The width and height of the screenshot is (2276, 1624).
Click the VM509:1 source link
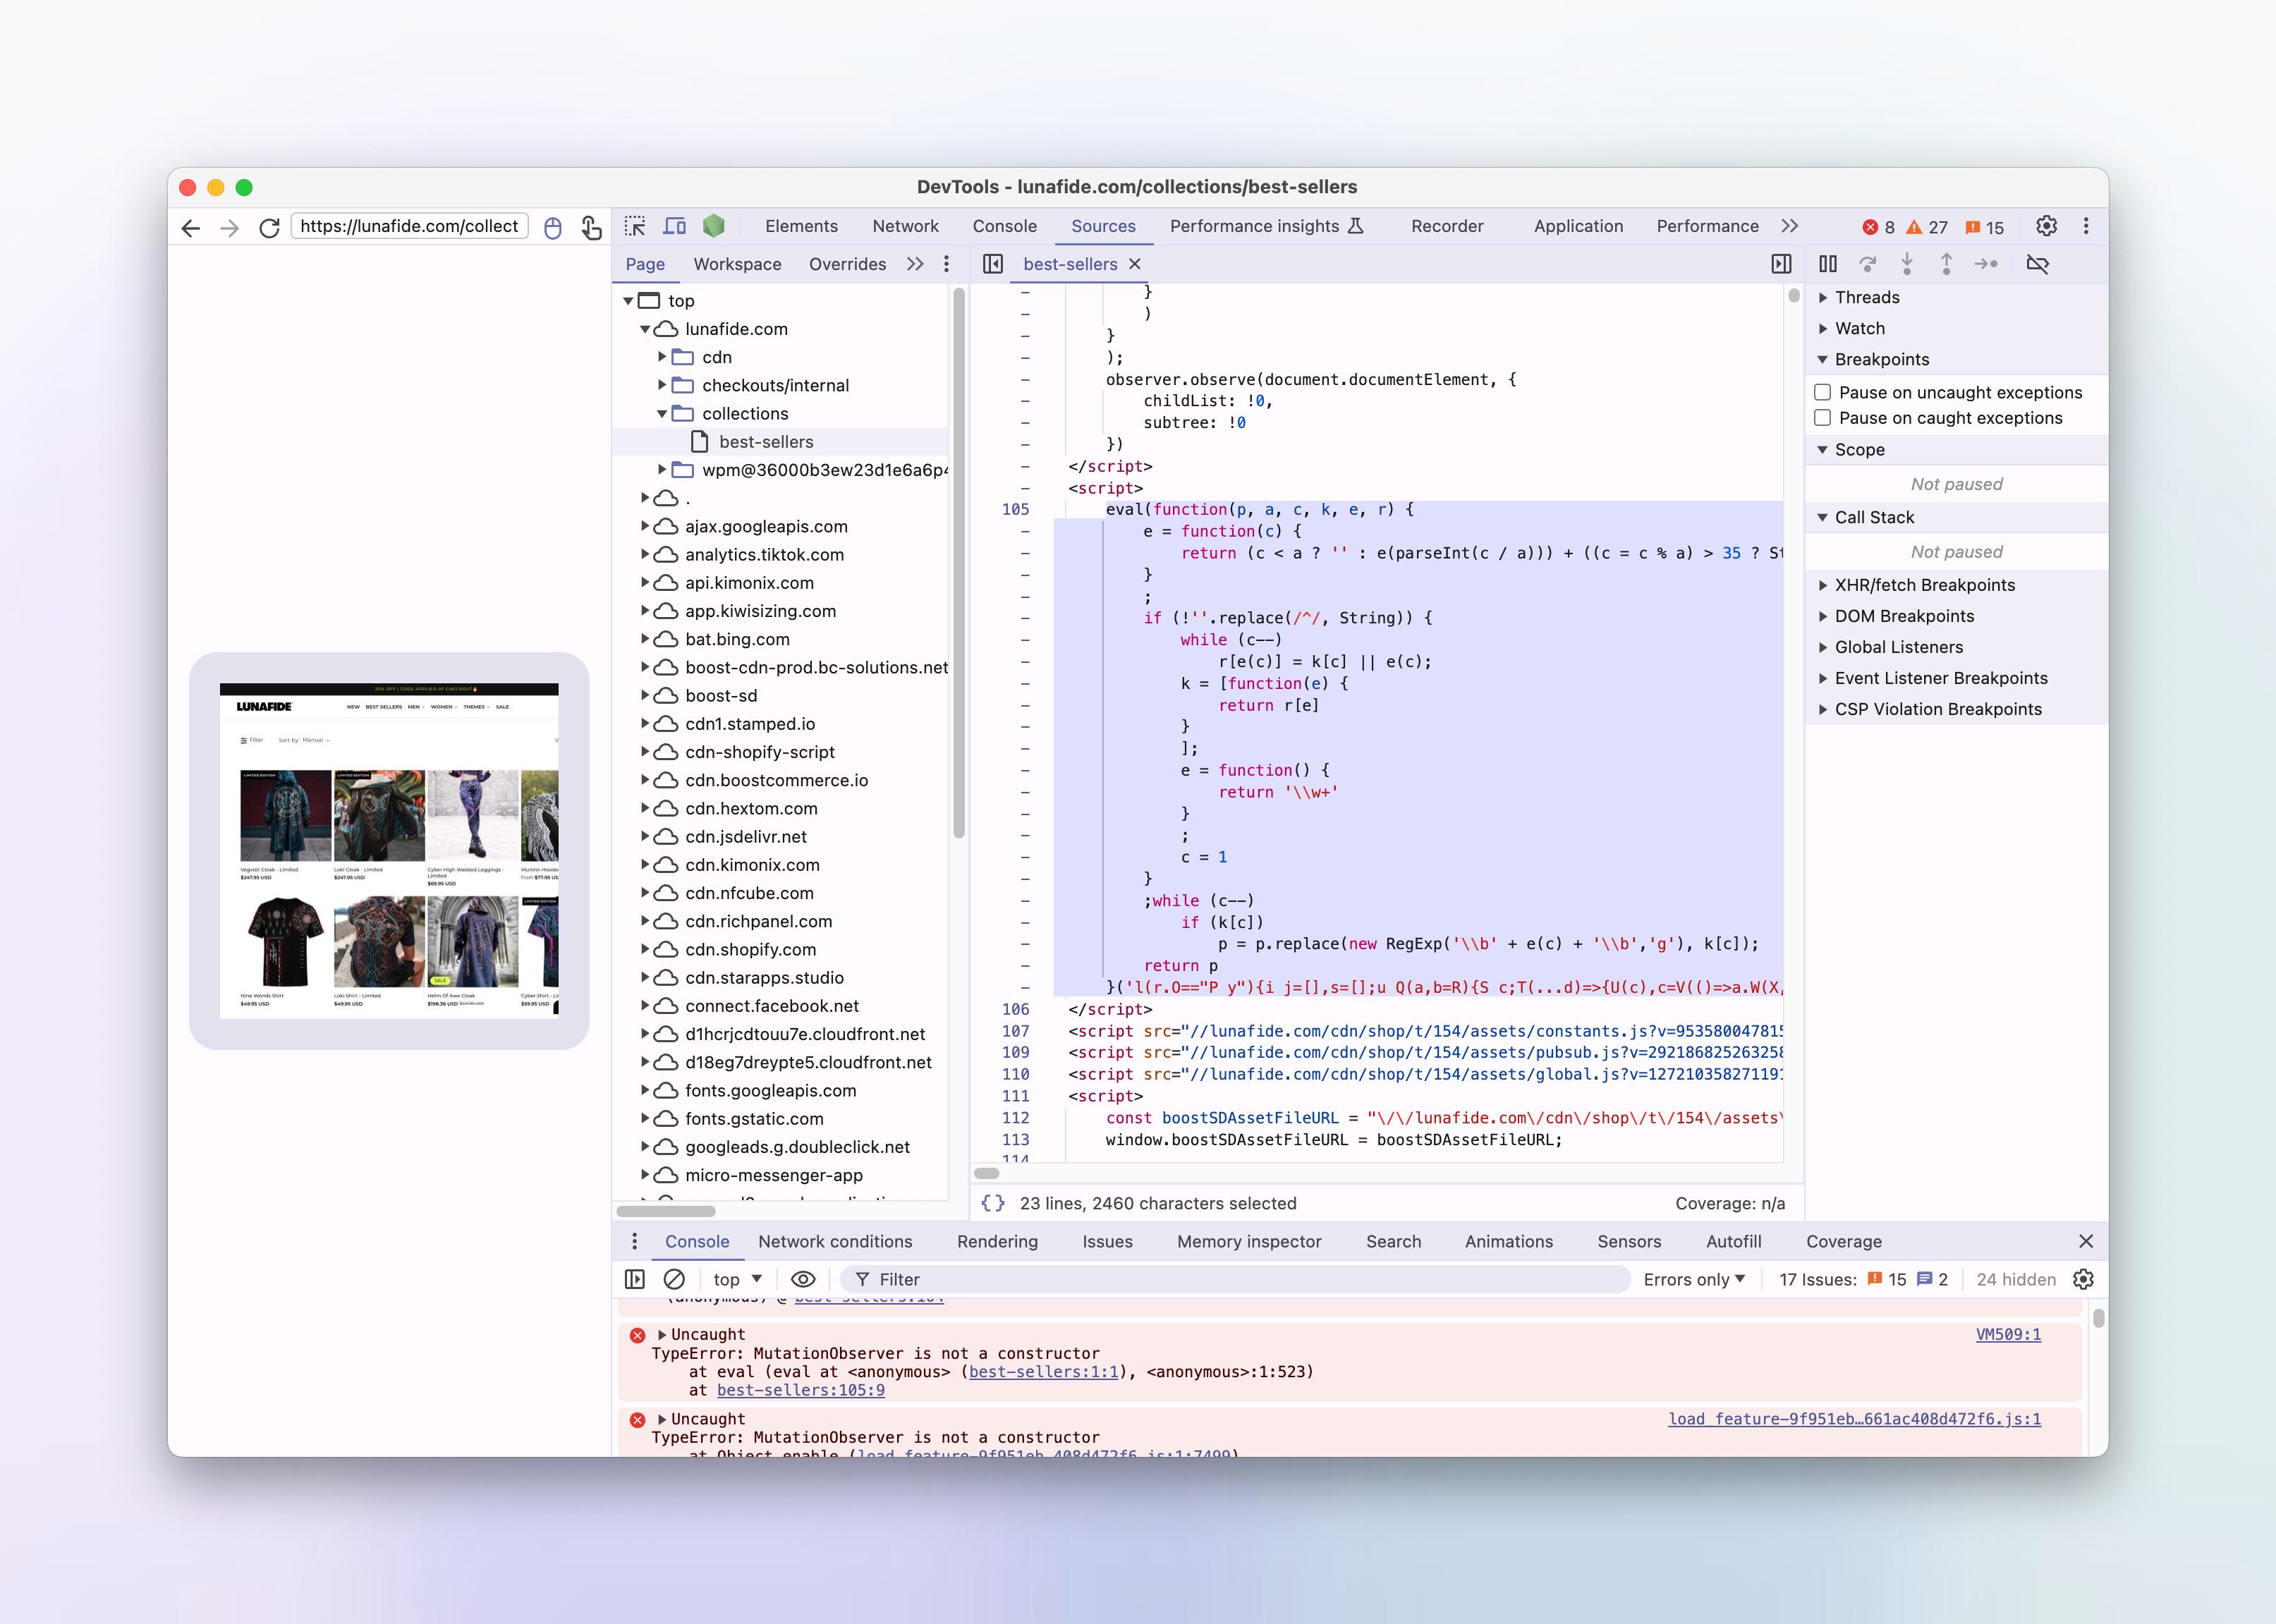point(2007,1334)
